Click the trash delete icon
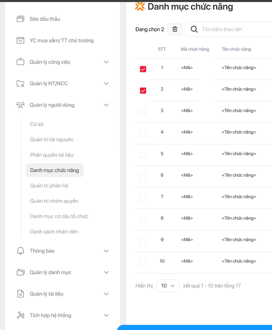The height and width of the screenshot is (330, 272). [175, 29]
